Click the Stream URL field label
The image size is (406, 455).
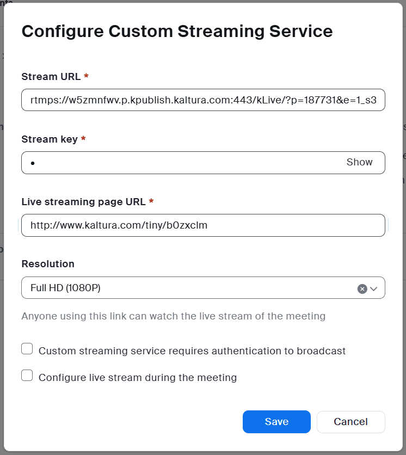(x=51, y=77)
